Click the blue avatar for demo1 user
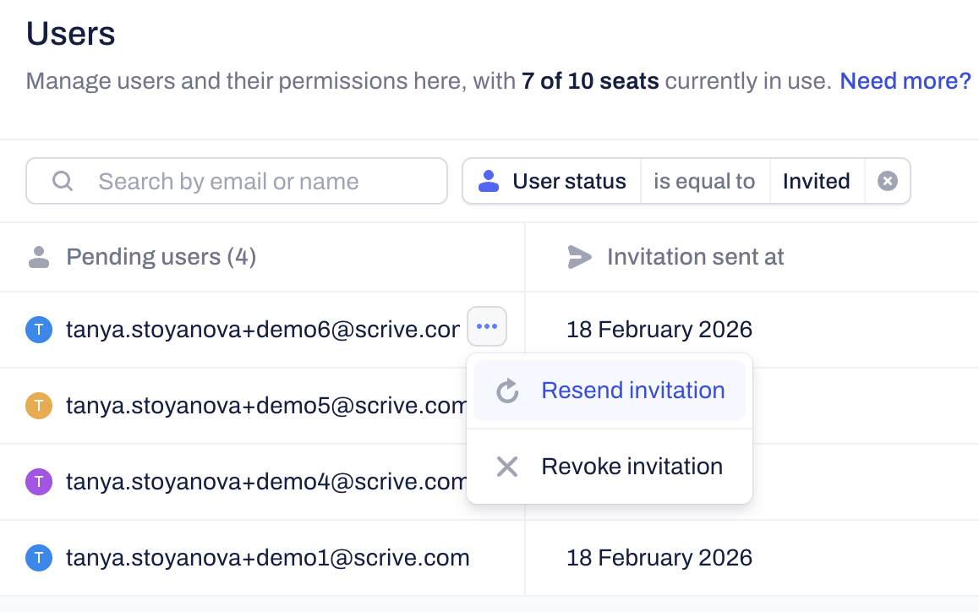The image size is (979, 612). [39, 558]
